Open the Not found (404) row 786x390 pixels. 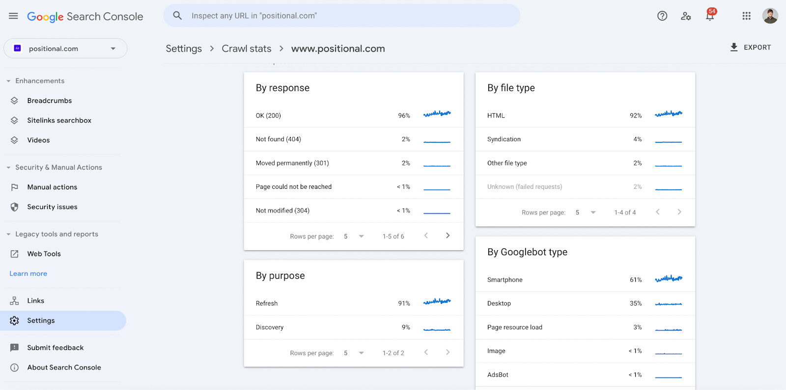point(354,139)
